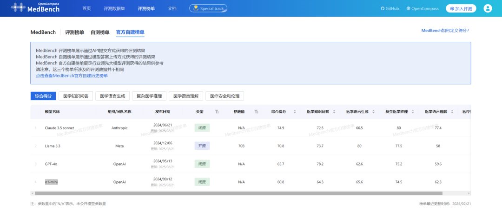This screenshot has width=502, height=217.
Task: Click the 发布日期 column header
Action: point(163,112)
